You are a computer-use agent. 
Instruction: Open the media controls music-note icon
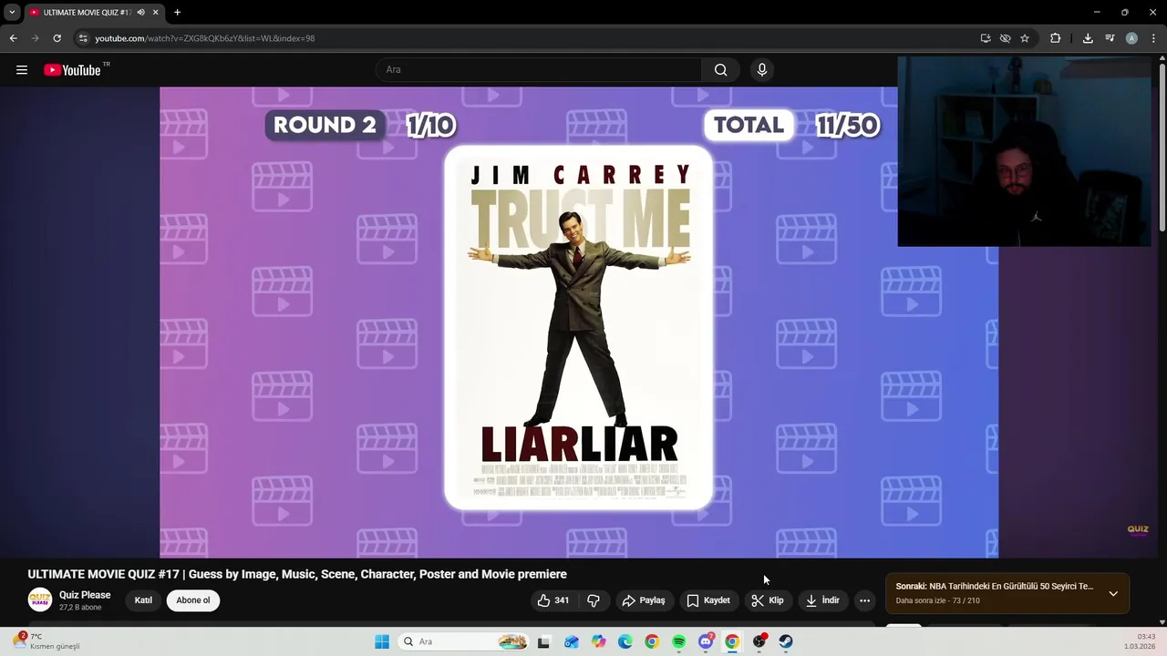tap(1110, 38)
